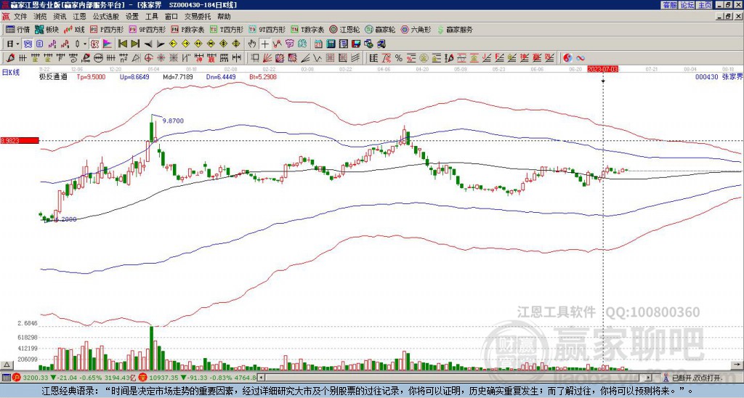Viewport: 744px width, 398px height.
Task: Open the calculator icon
Action: click(331, 44)
